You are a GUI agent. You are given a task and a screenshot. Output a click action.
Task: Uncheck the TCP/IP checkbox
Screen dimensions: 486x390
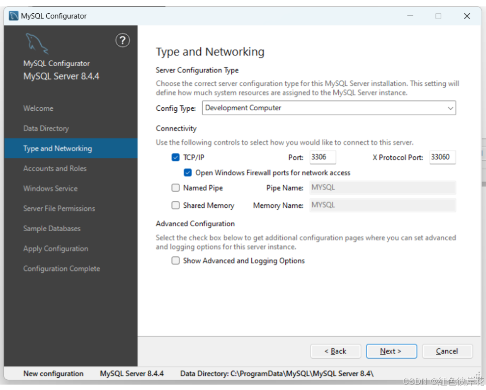175,157
